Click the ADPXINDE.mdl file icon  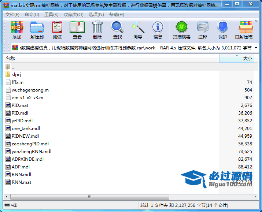8,159
